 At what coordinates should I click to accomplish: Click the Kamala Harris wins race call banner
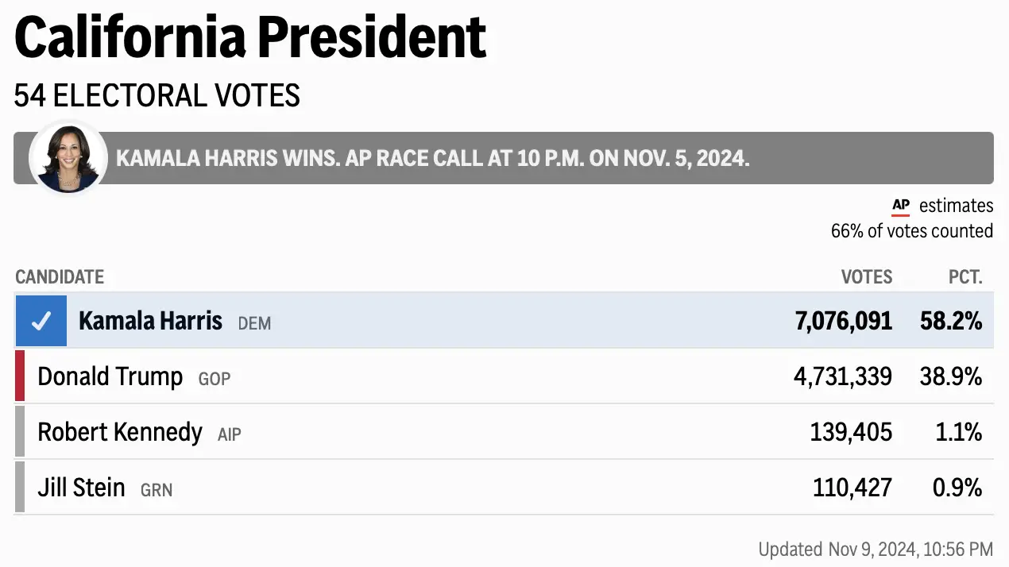click(x=433, y=158)
